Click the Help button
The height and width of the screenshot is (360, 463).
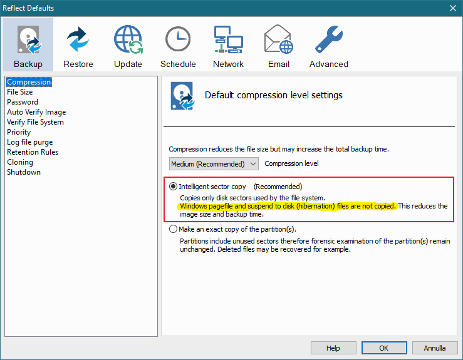333,348
